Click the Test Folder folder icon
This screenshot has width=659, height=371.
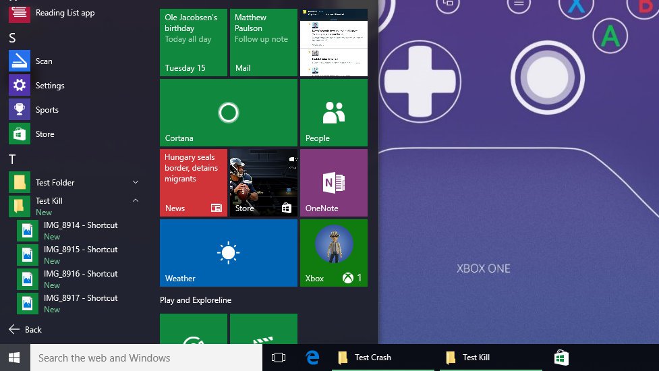tap(20, 182)
